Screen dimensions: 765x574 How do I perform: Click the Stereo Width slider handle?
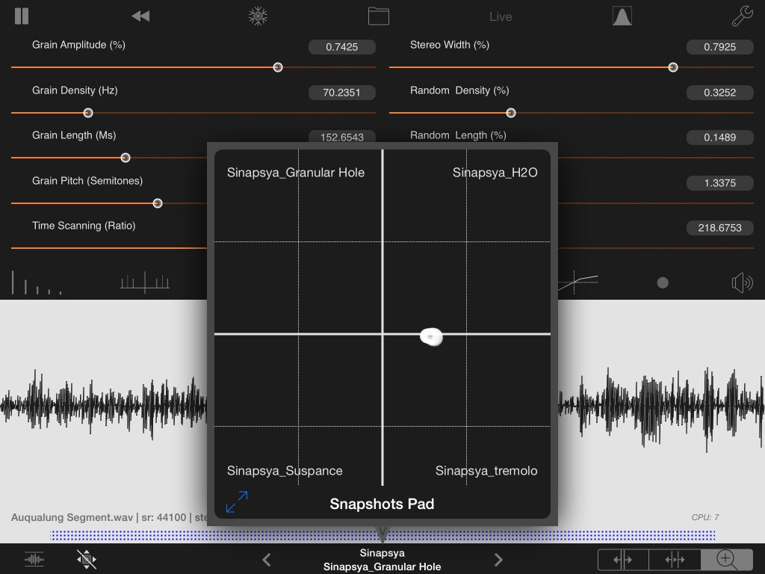point(673,67)
